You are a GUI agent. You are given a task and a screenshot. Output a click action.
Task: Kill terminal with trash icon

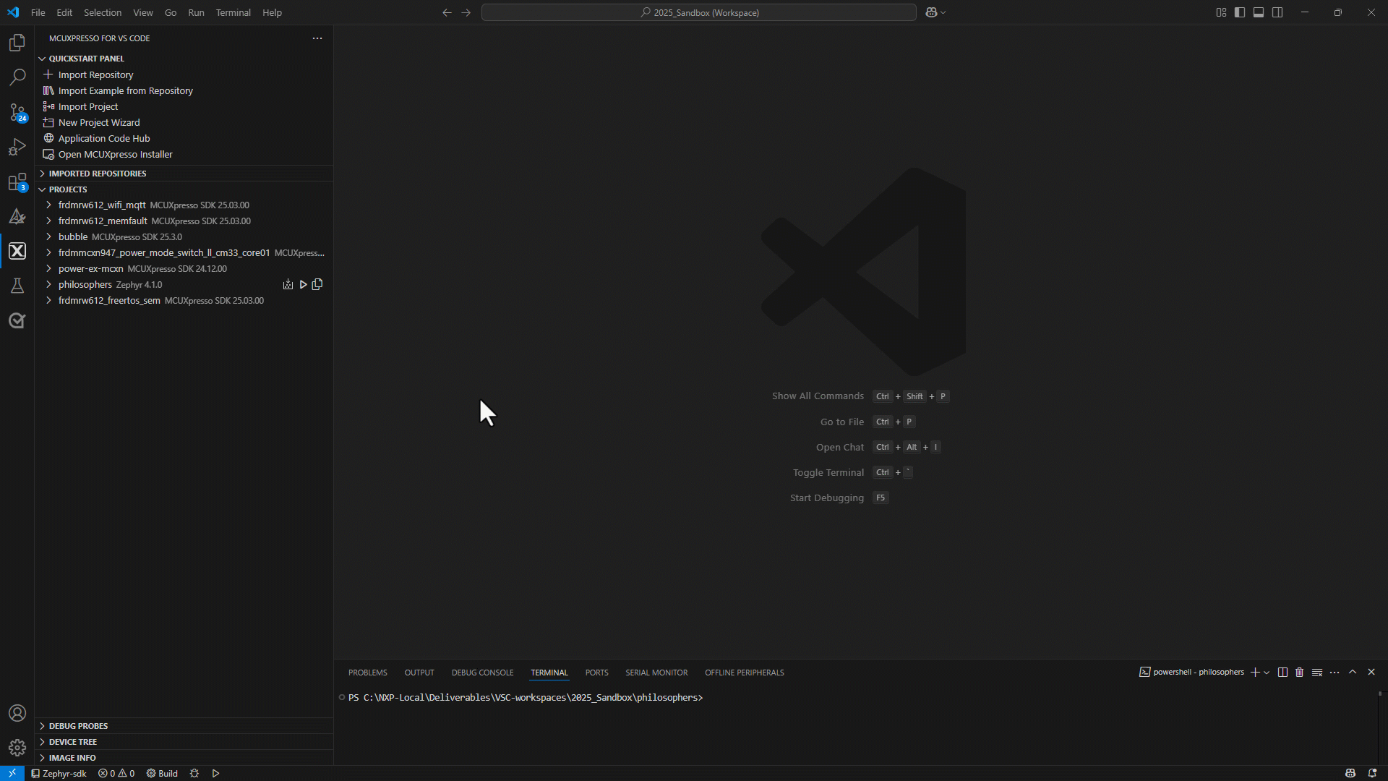1299,672
